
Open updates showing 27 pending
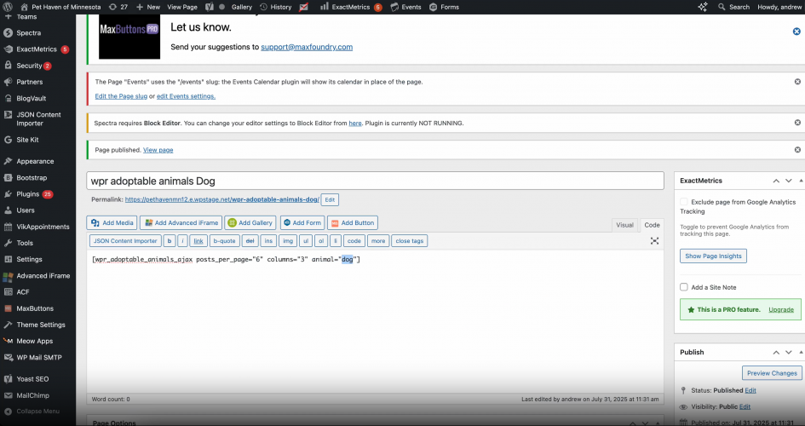(x=118, y=7)
